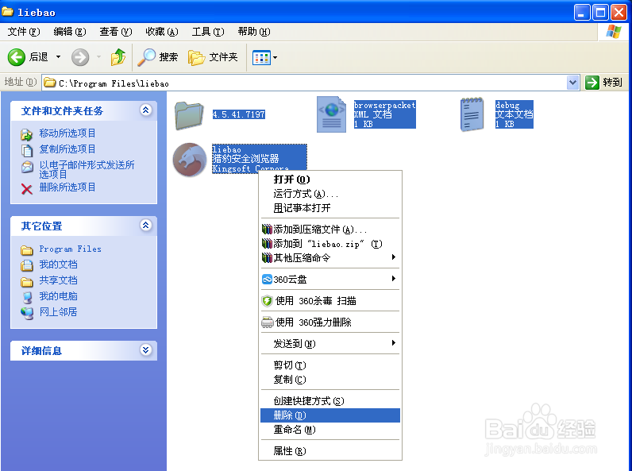Go up one folder level icon

pos(118,57)
